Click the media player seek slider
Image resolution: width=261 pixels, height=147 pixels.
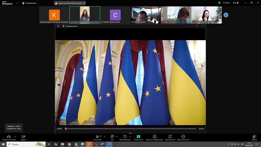(131, 129)
